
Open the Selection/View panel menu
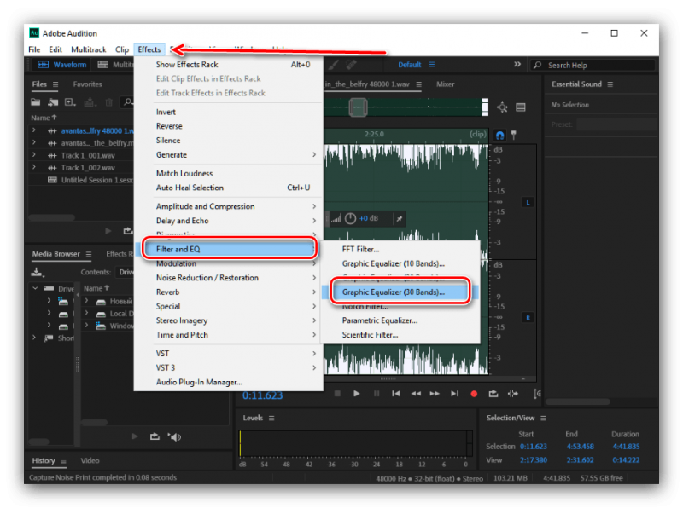pyautogui.click(x=544, y=418)
